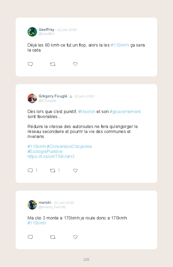Open Geoffrey's profile avatar
Screen dimensions: 173x267
(x=32, y=32)
